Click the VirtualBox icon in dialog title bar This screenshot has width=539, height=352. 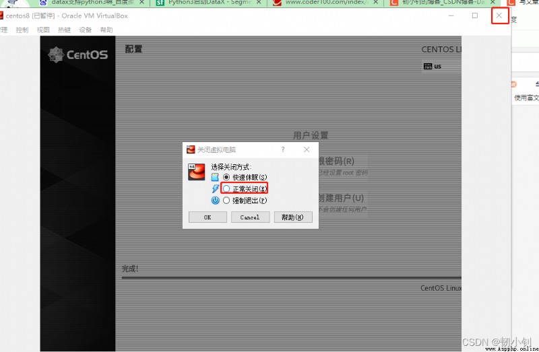coord(191,149)
